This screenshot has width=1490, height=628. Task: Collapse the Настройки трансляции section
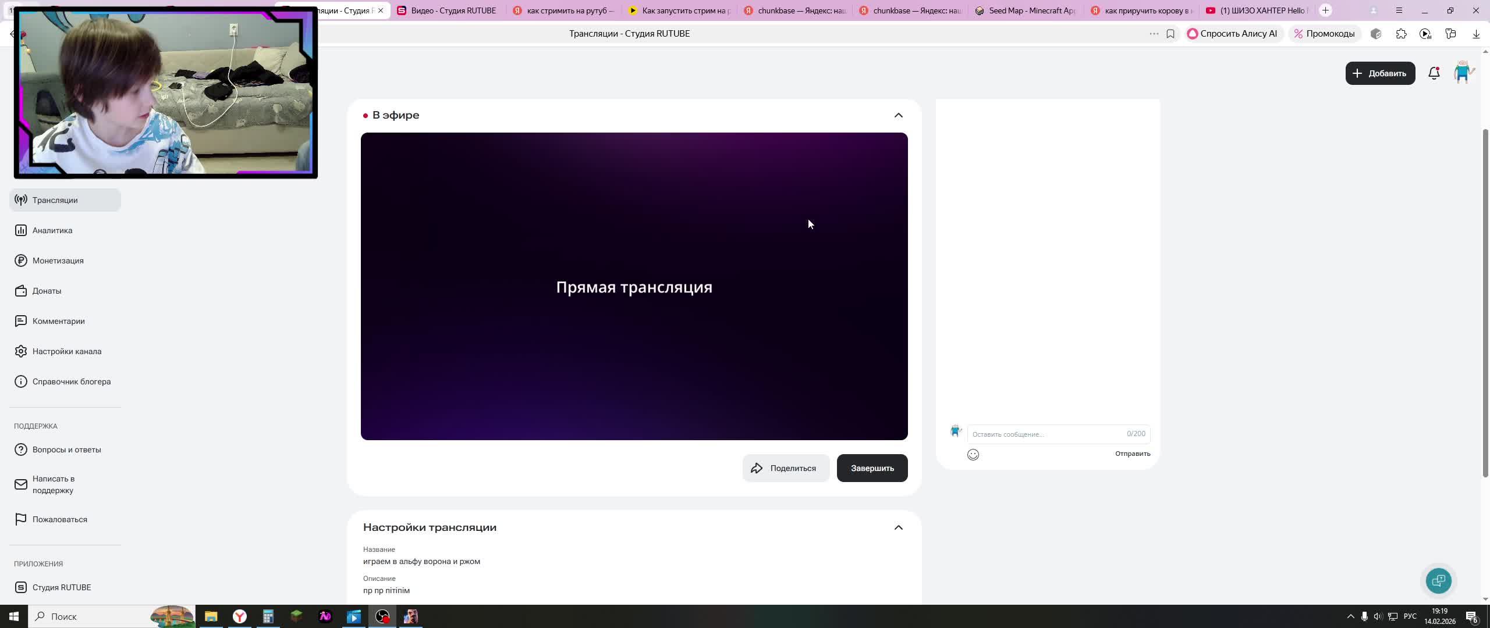(898, 527)
